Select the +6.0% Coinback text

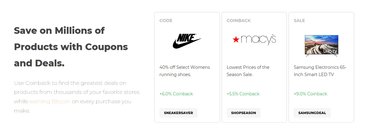pos(176,94)
